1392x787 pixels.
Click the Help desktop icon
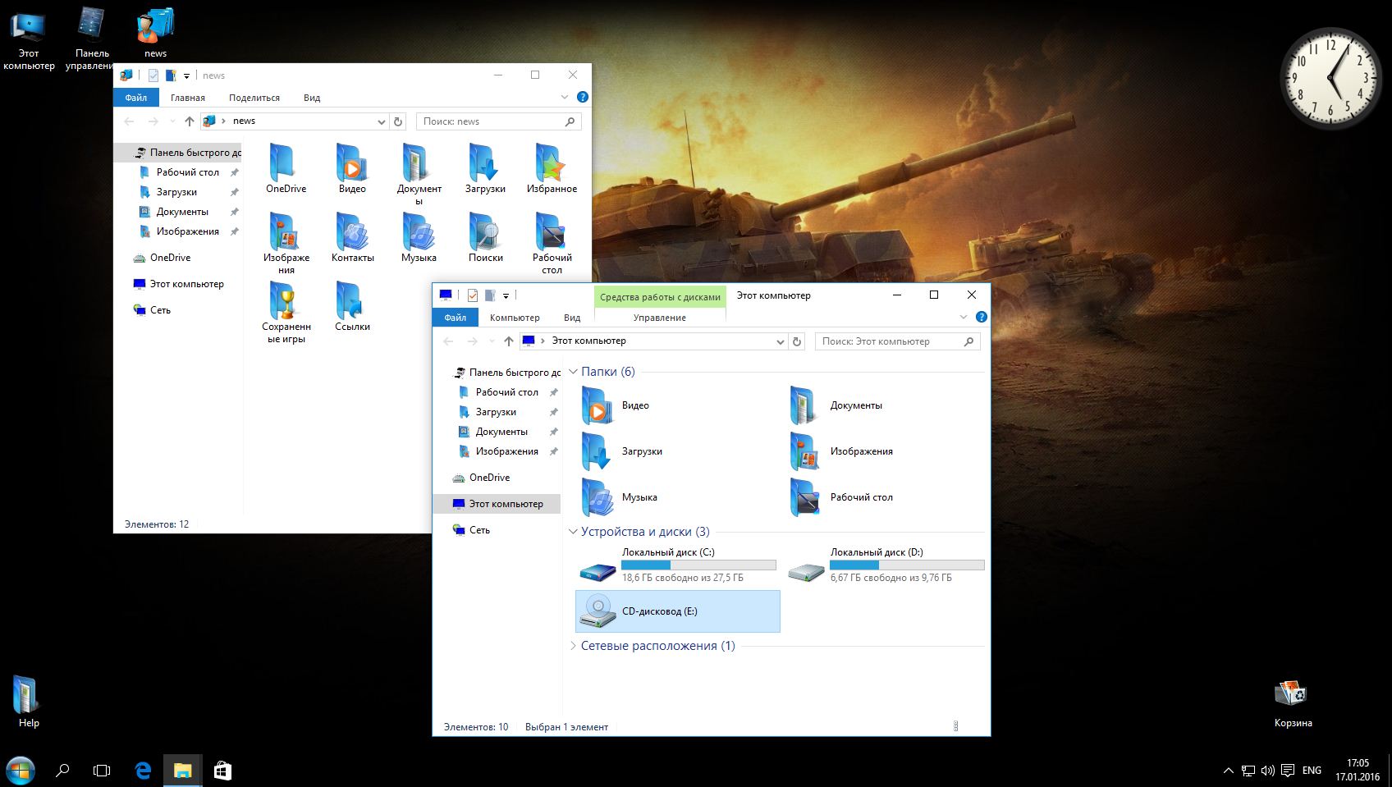pyautogui.click(x=28, y=702)
